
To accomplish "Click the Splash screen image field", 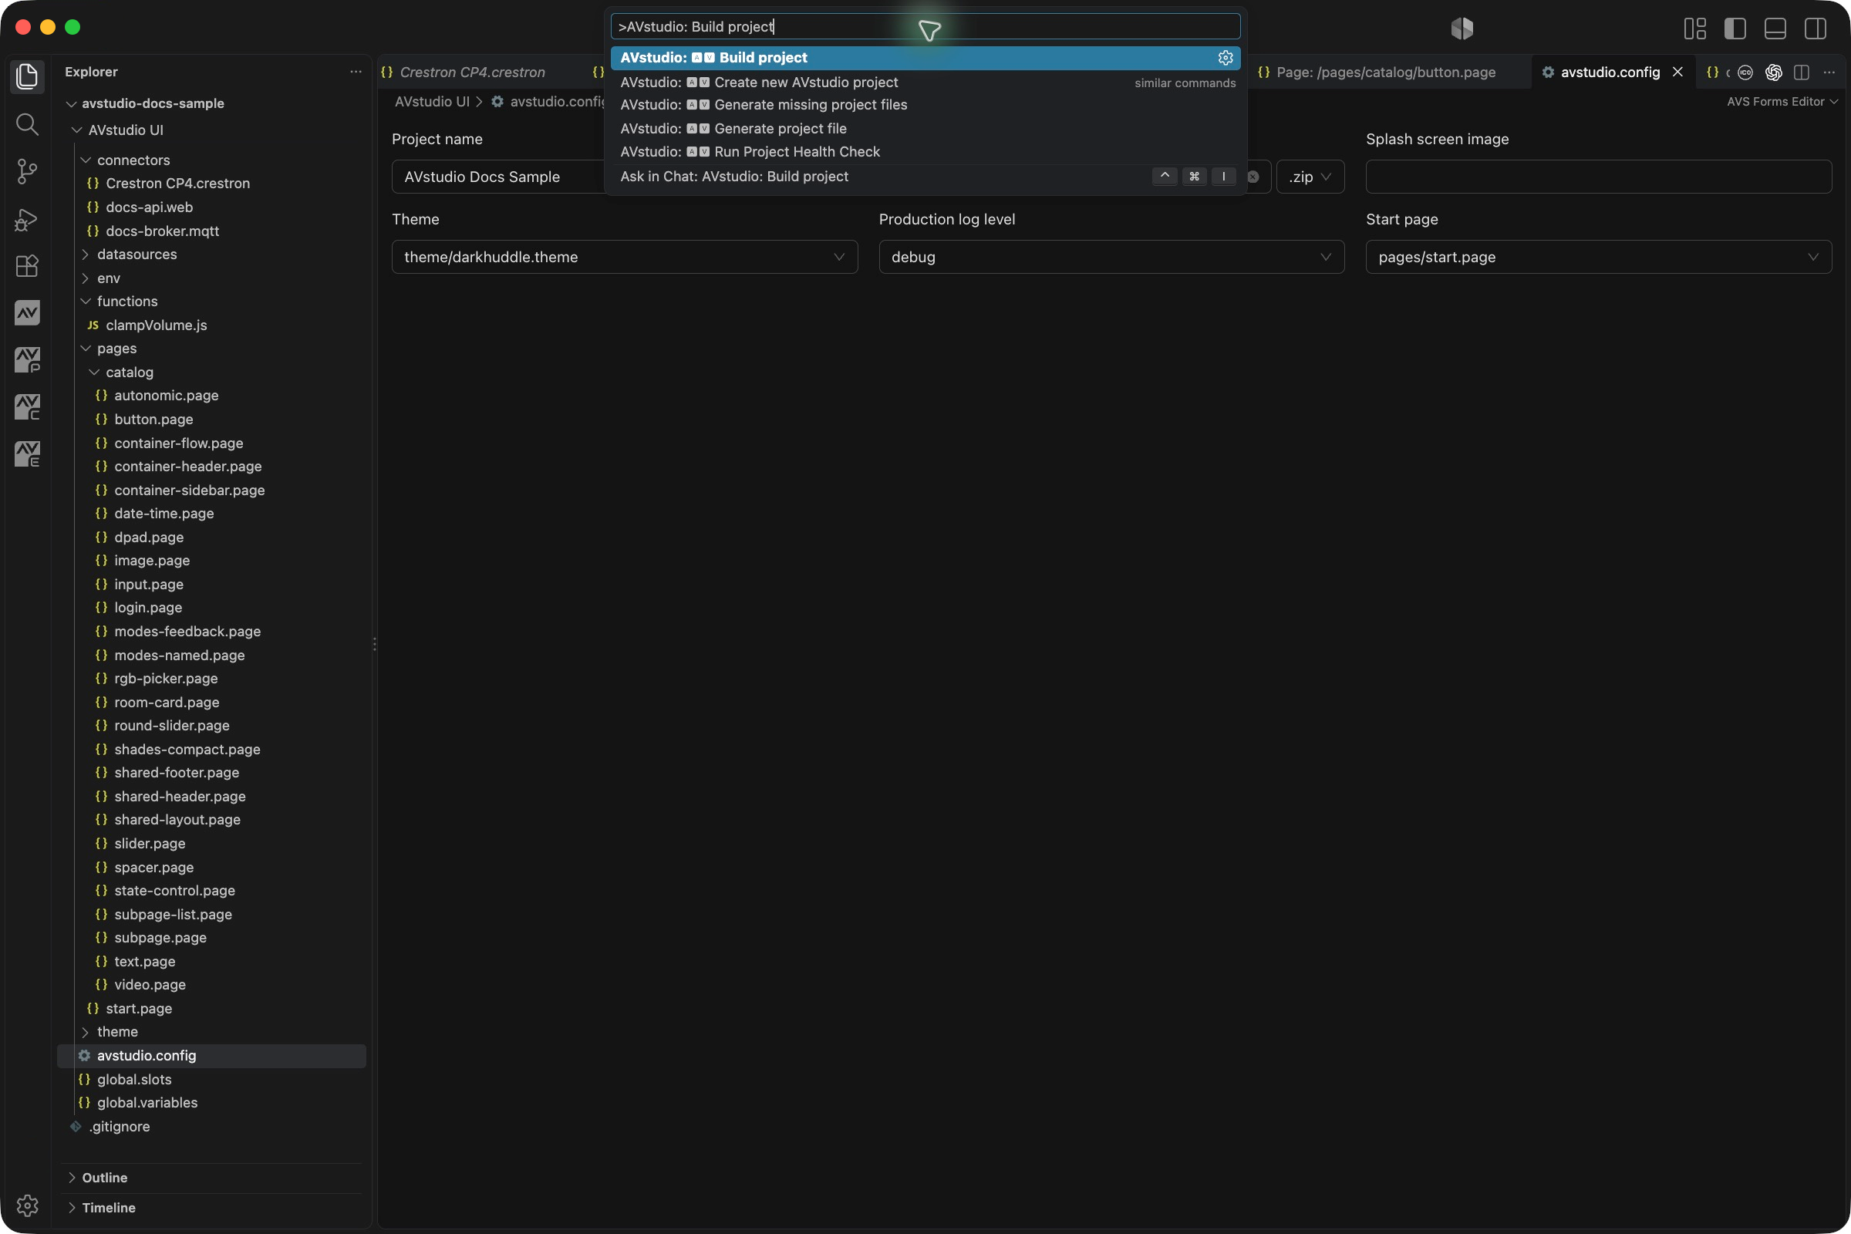I will (1598, 177).
